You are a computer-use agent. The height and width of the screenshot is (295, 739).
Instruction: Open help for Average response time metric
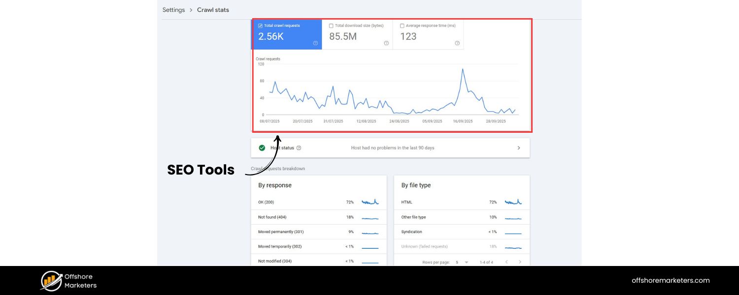[457, 43]
